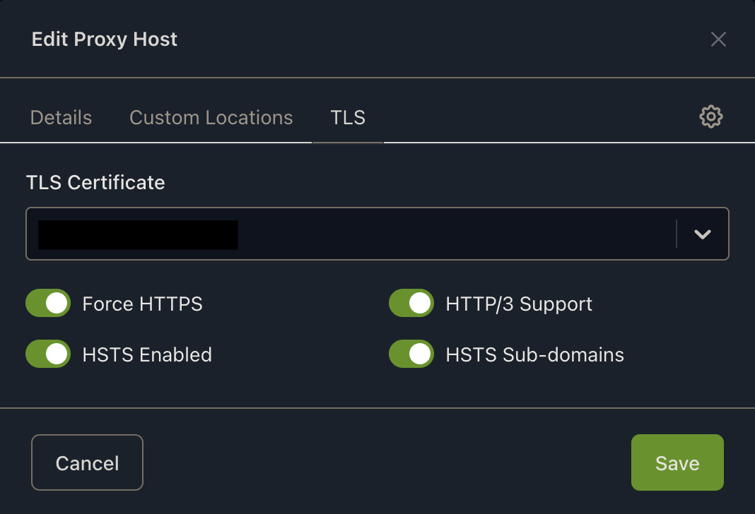This screenshot has height=514, width=755.
Task: Disable the Force HTTPS switch
Action: [x=48, y=304]
